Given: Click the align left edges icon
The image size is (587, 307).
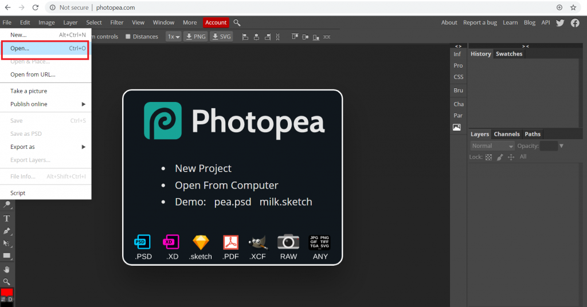Looking at the screenshot, I should [x=245, y=37].
